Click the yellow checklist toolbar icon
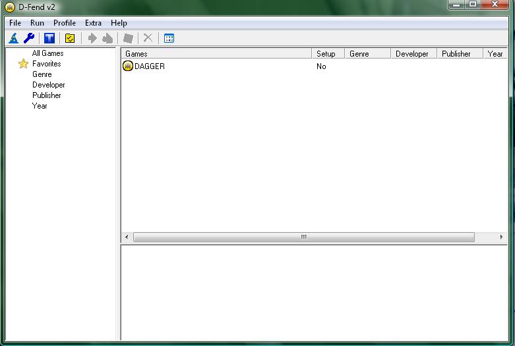The height and width of the screenshot is (346, 515). coord(70,38)
